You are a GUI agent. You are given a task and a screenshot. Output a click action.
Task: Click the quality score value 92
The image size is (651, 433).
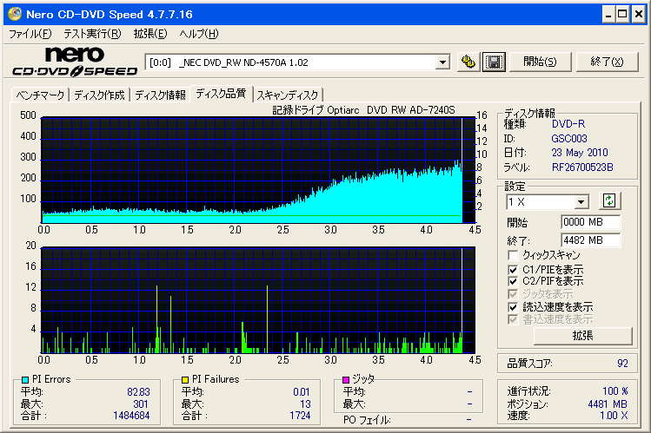[x=622, y=364]
